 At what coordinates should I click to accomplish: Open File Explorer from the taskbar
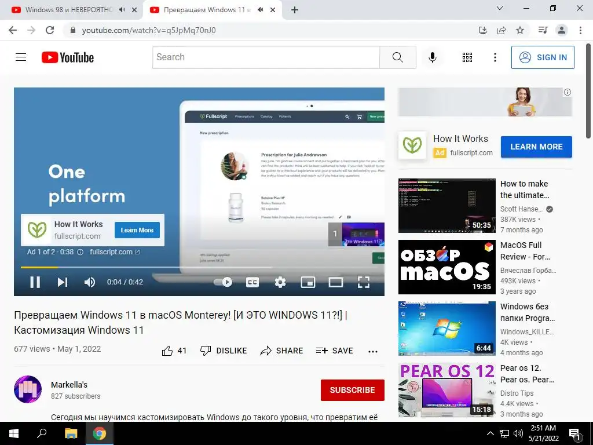(71, 433)
